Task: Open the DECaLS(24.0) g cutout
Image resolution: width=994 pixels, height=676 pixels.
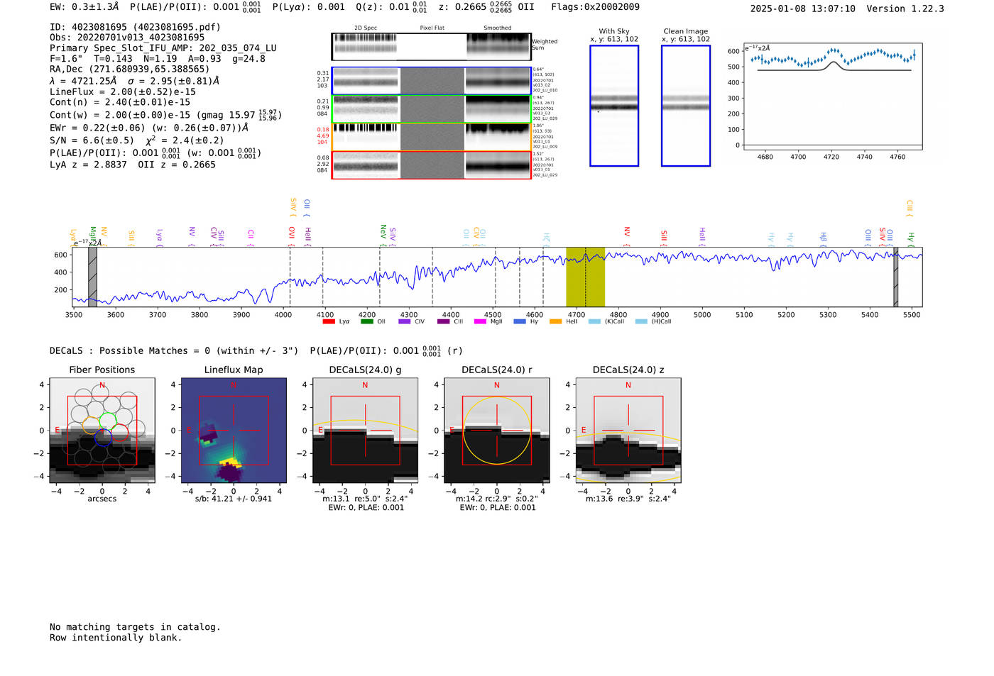Action: click(365, 431)
